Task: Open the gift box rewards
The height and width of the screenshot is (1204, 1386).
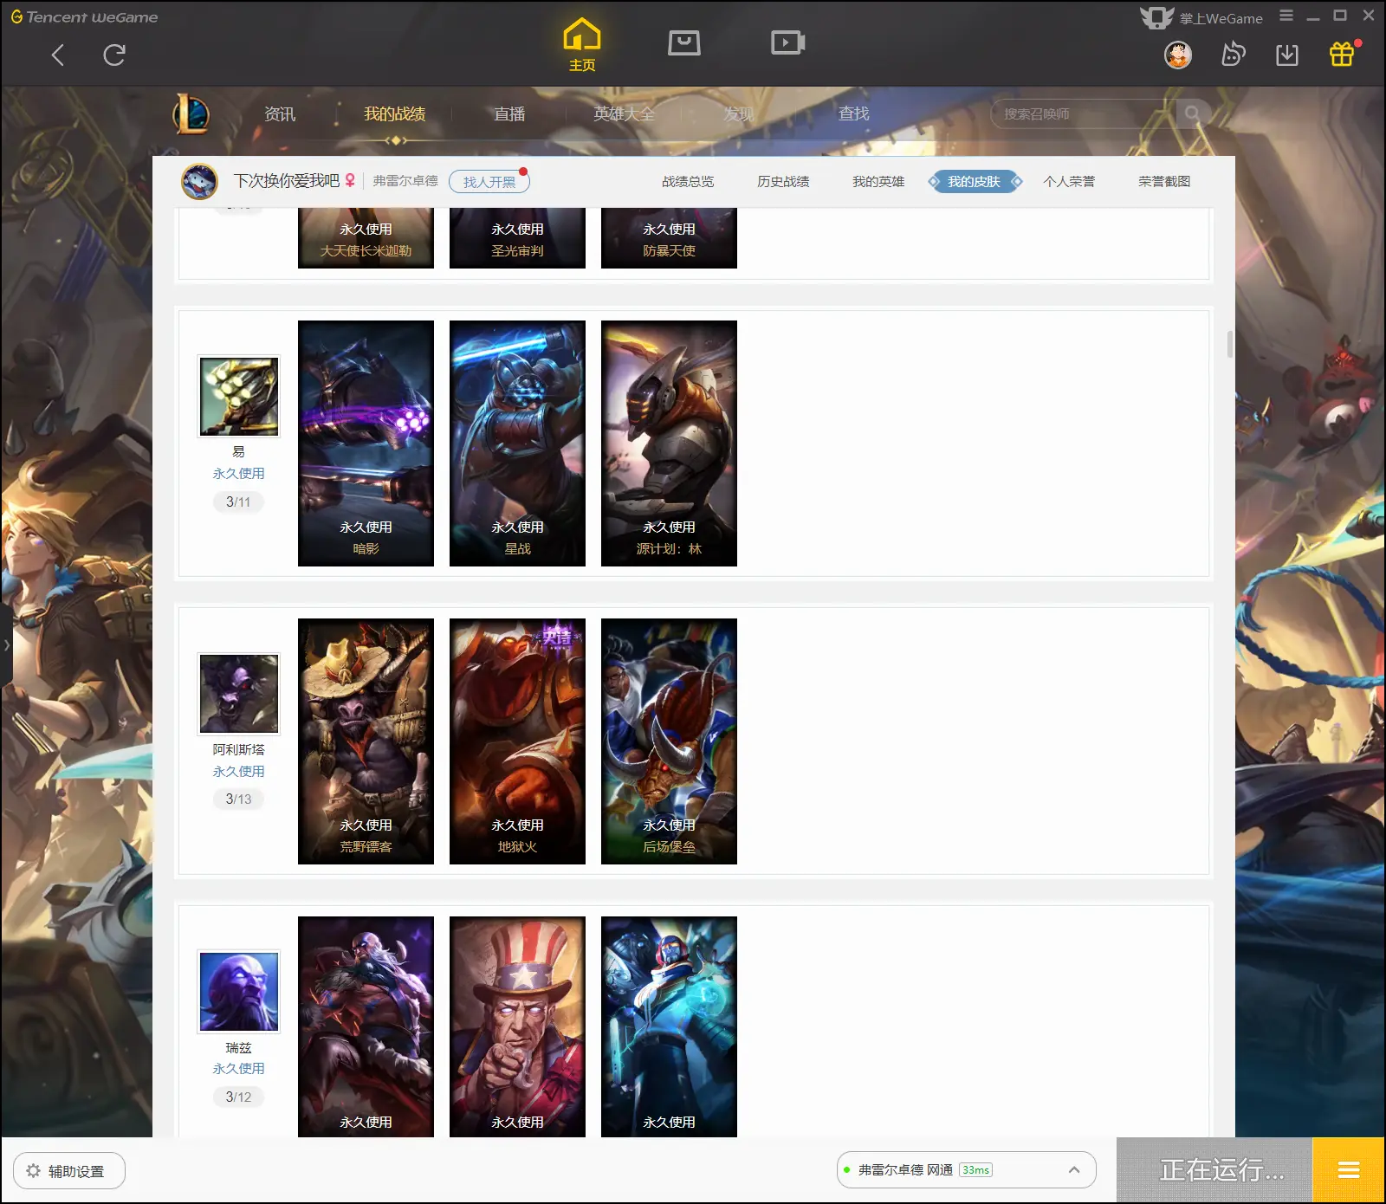Action: [x=1342, y=55]
